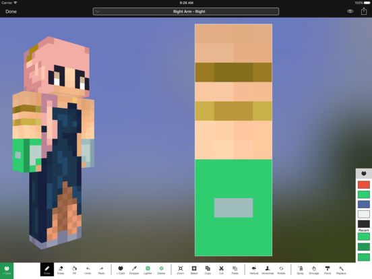This screenshot has width=372, height=279.
Task: Open the Right Arm - Right part dropdown
Action: pos(186,11)
